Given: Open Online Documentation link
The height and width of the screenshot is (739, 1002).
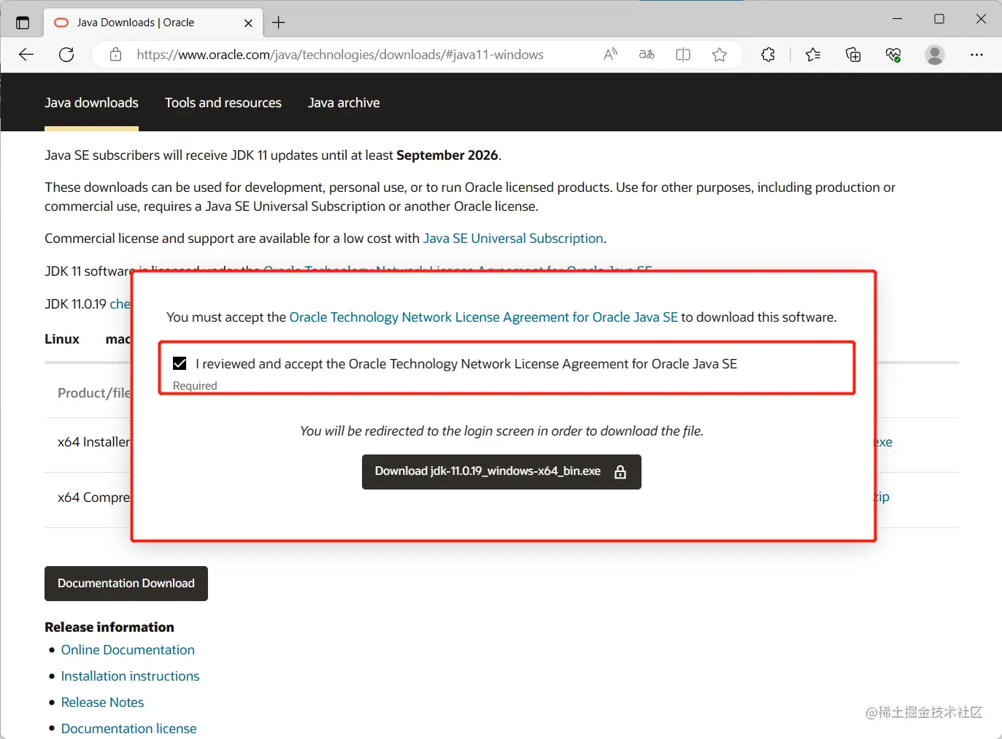Looking at the screenshot, I should pos(128,650).
